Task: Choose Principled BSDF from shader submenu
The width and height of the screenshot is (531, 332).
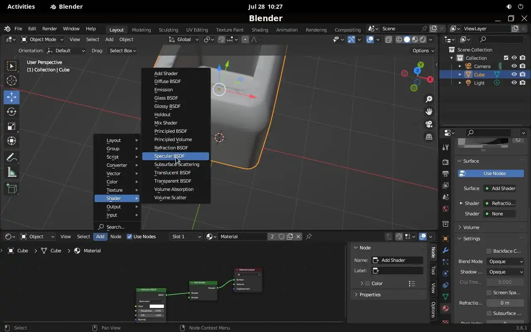Action: click(175, 131)
